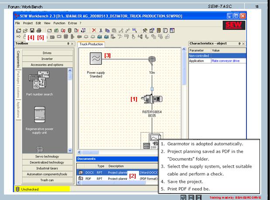Close the Characteristics - object panel
Screen dimensions: 270x200
pos(243,44)
